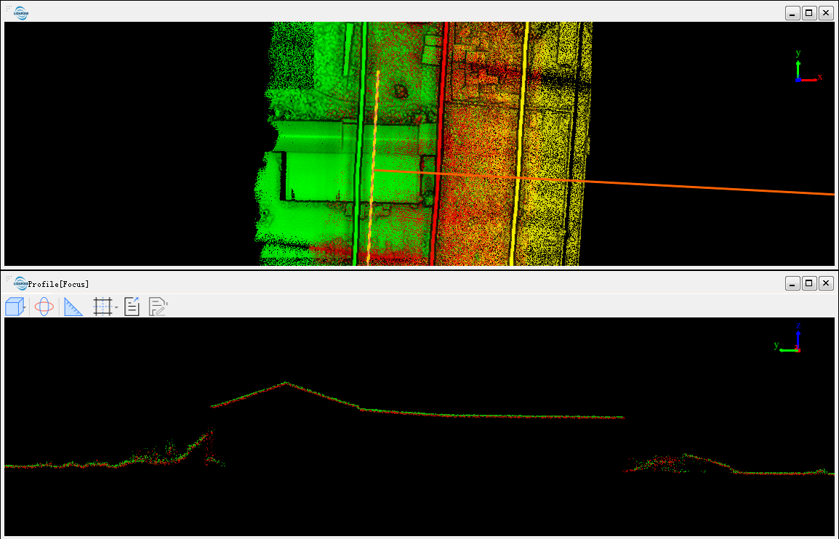Grab the top viewer's dotted drag handle
This screenshot has height=539, width=839.
tap(9, 8)
